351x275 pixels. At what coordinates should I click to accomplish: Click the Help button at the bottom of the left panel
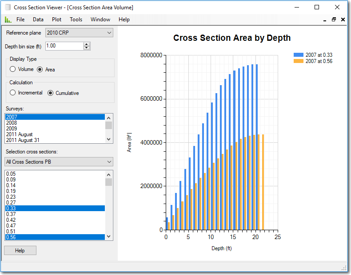coord(20,251)
